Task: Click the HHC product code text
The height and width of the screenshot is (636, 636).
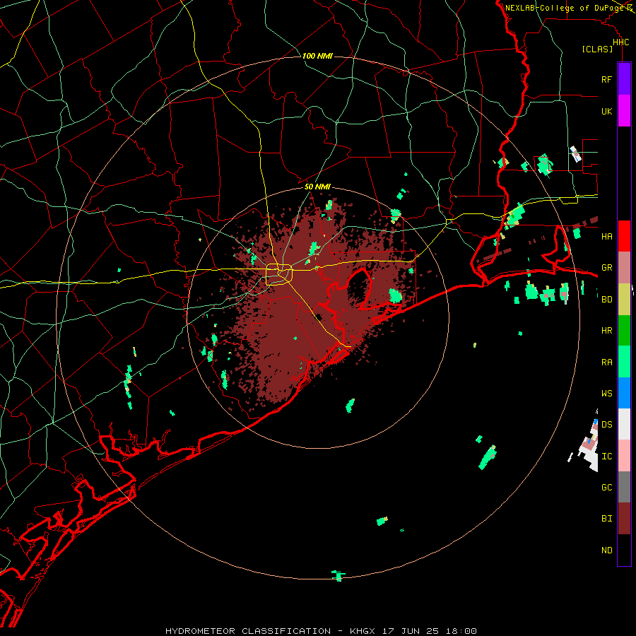Action: click(620, 42)
